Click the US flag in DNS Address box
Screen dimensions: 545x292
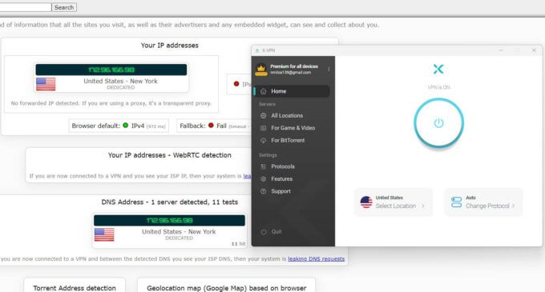coord(104,234)
